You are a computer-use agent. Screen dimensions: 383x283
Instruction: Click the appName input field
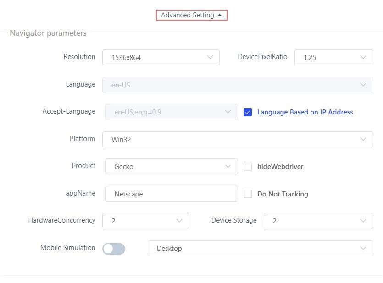click(171, 194)
